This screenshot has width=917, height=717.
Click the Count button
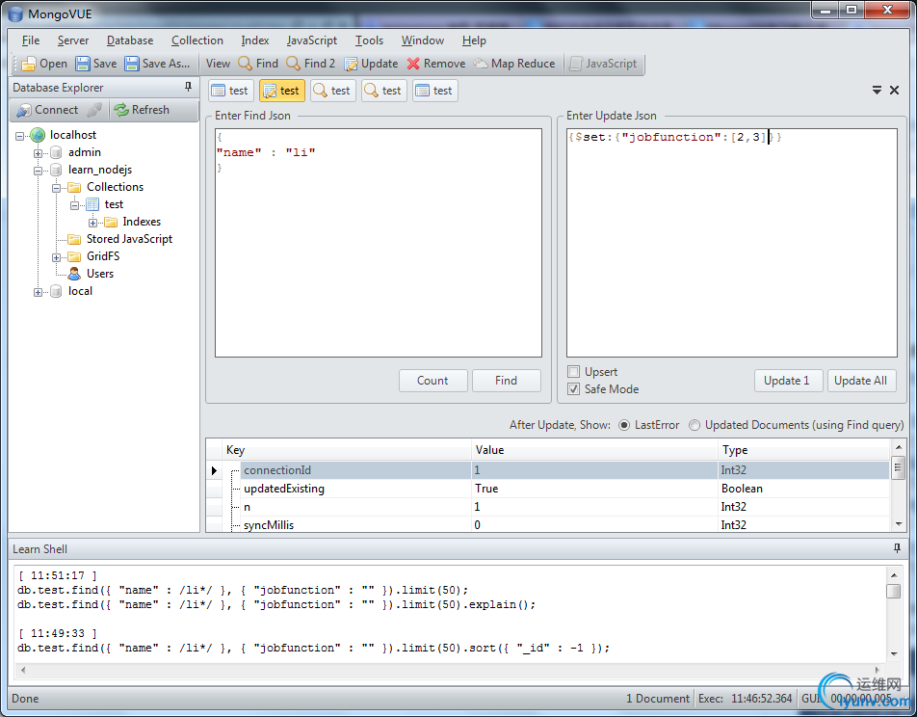(x=432, y=381)
